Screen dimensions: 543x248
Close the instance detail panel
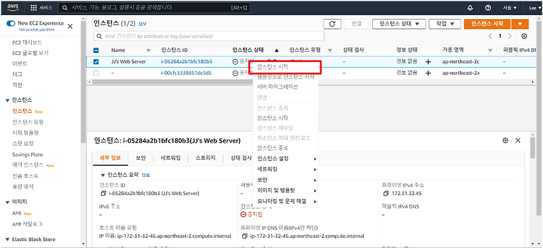518,141
